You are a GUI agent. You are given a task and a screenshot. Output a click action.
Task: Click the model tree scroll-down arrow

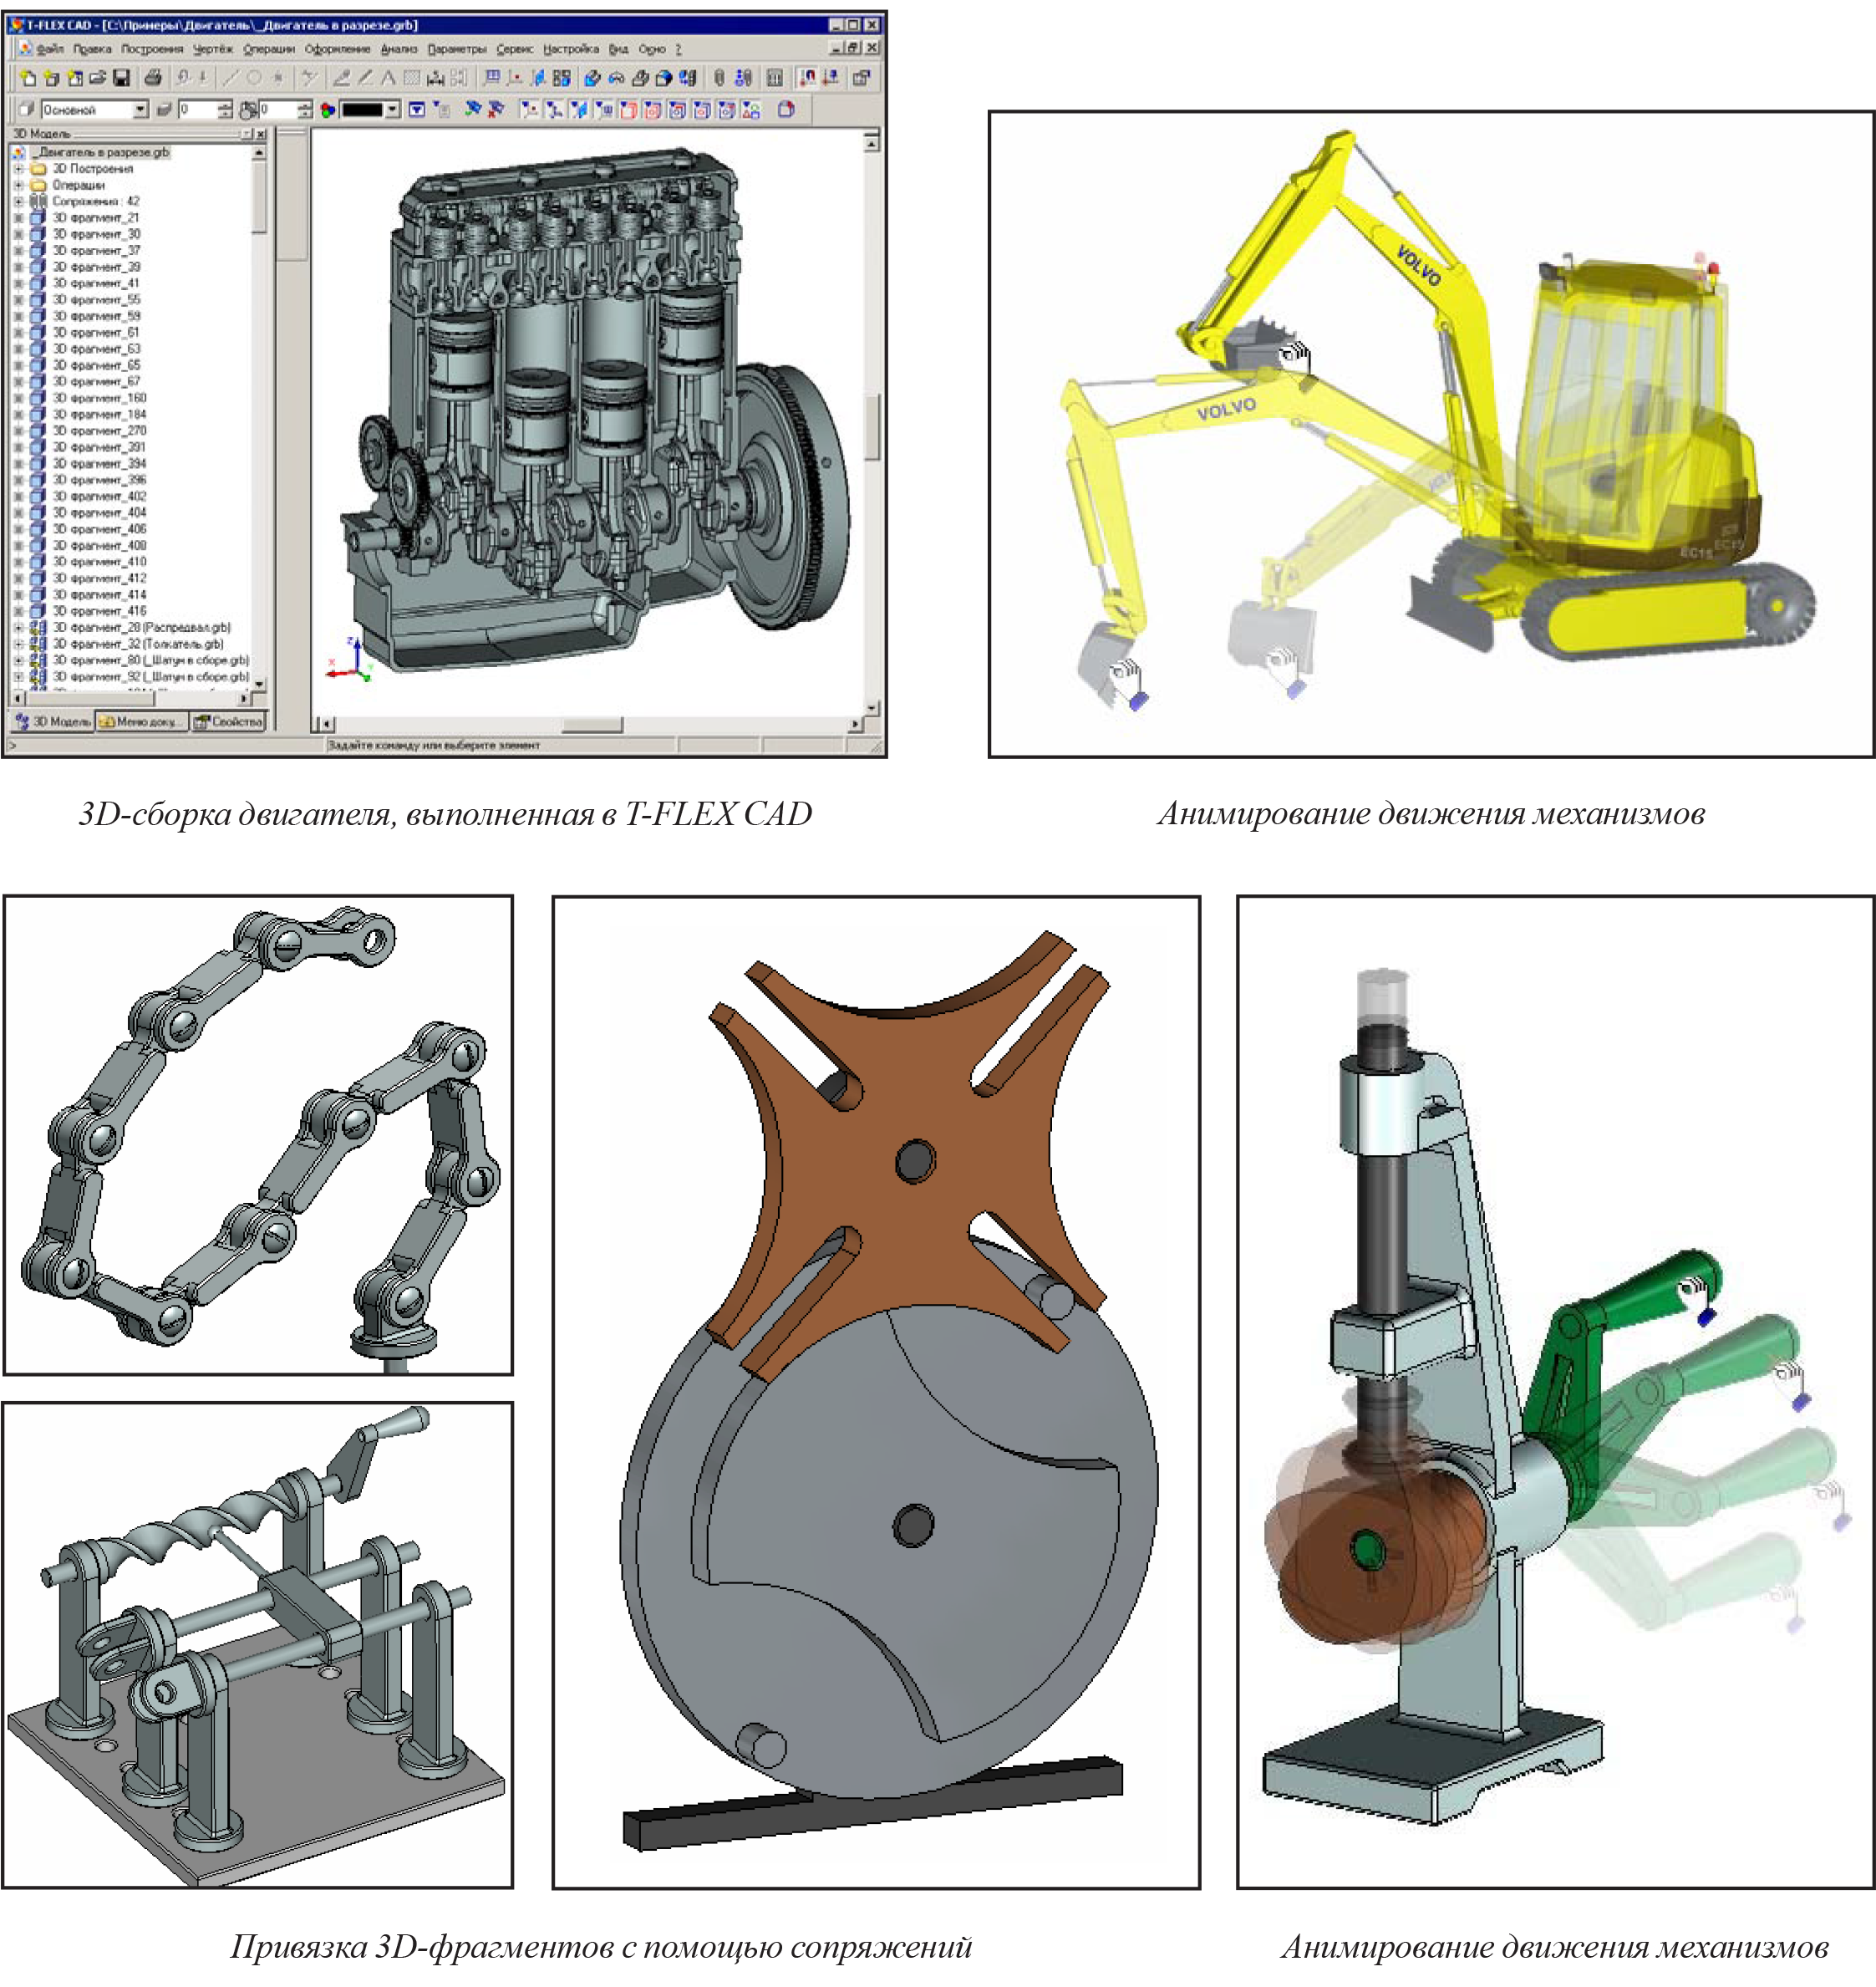[x=260, y=685]
